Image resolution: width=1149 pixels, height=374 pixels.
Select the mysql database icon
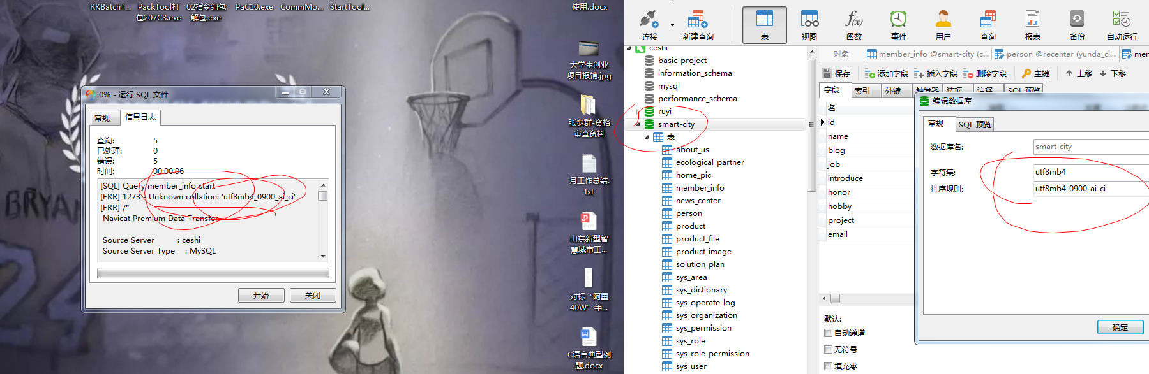649,86
